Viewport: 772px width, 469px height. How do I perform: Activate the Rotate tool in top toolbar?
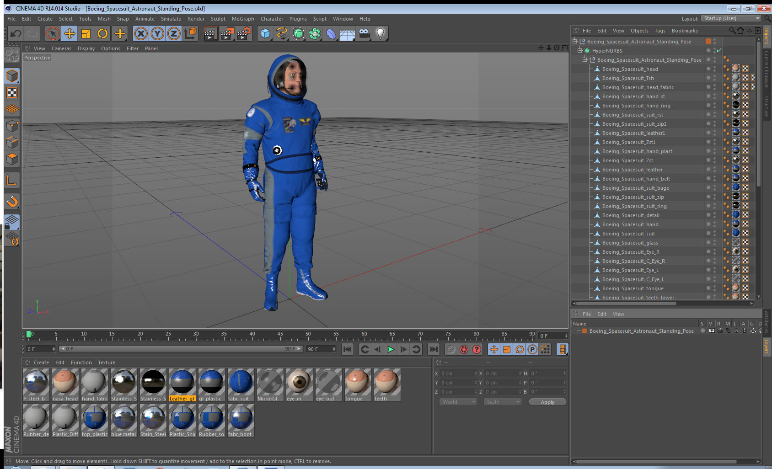coord(103,33)
